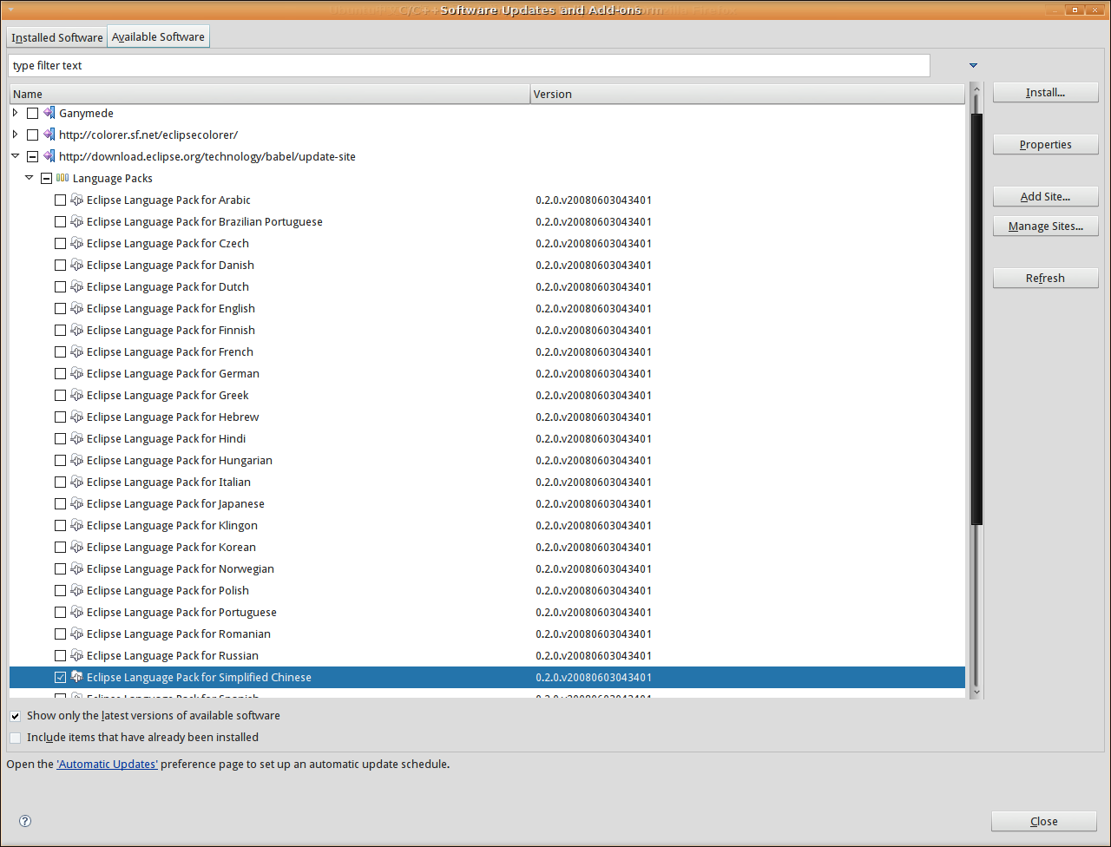Click the eclipsecolorer site icon
This screenshot has width=1111, height=847.
pyautogui.click(x=49, y=135)
